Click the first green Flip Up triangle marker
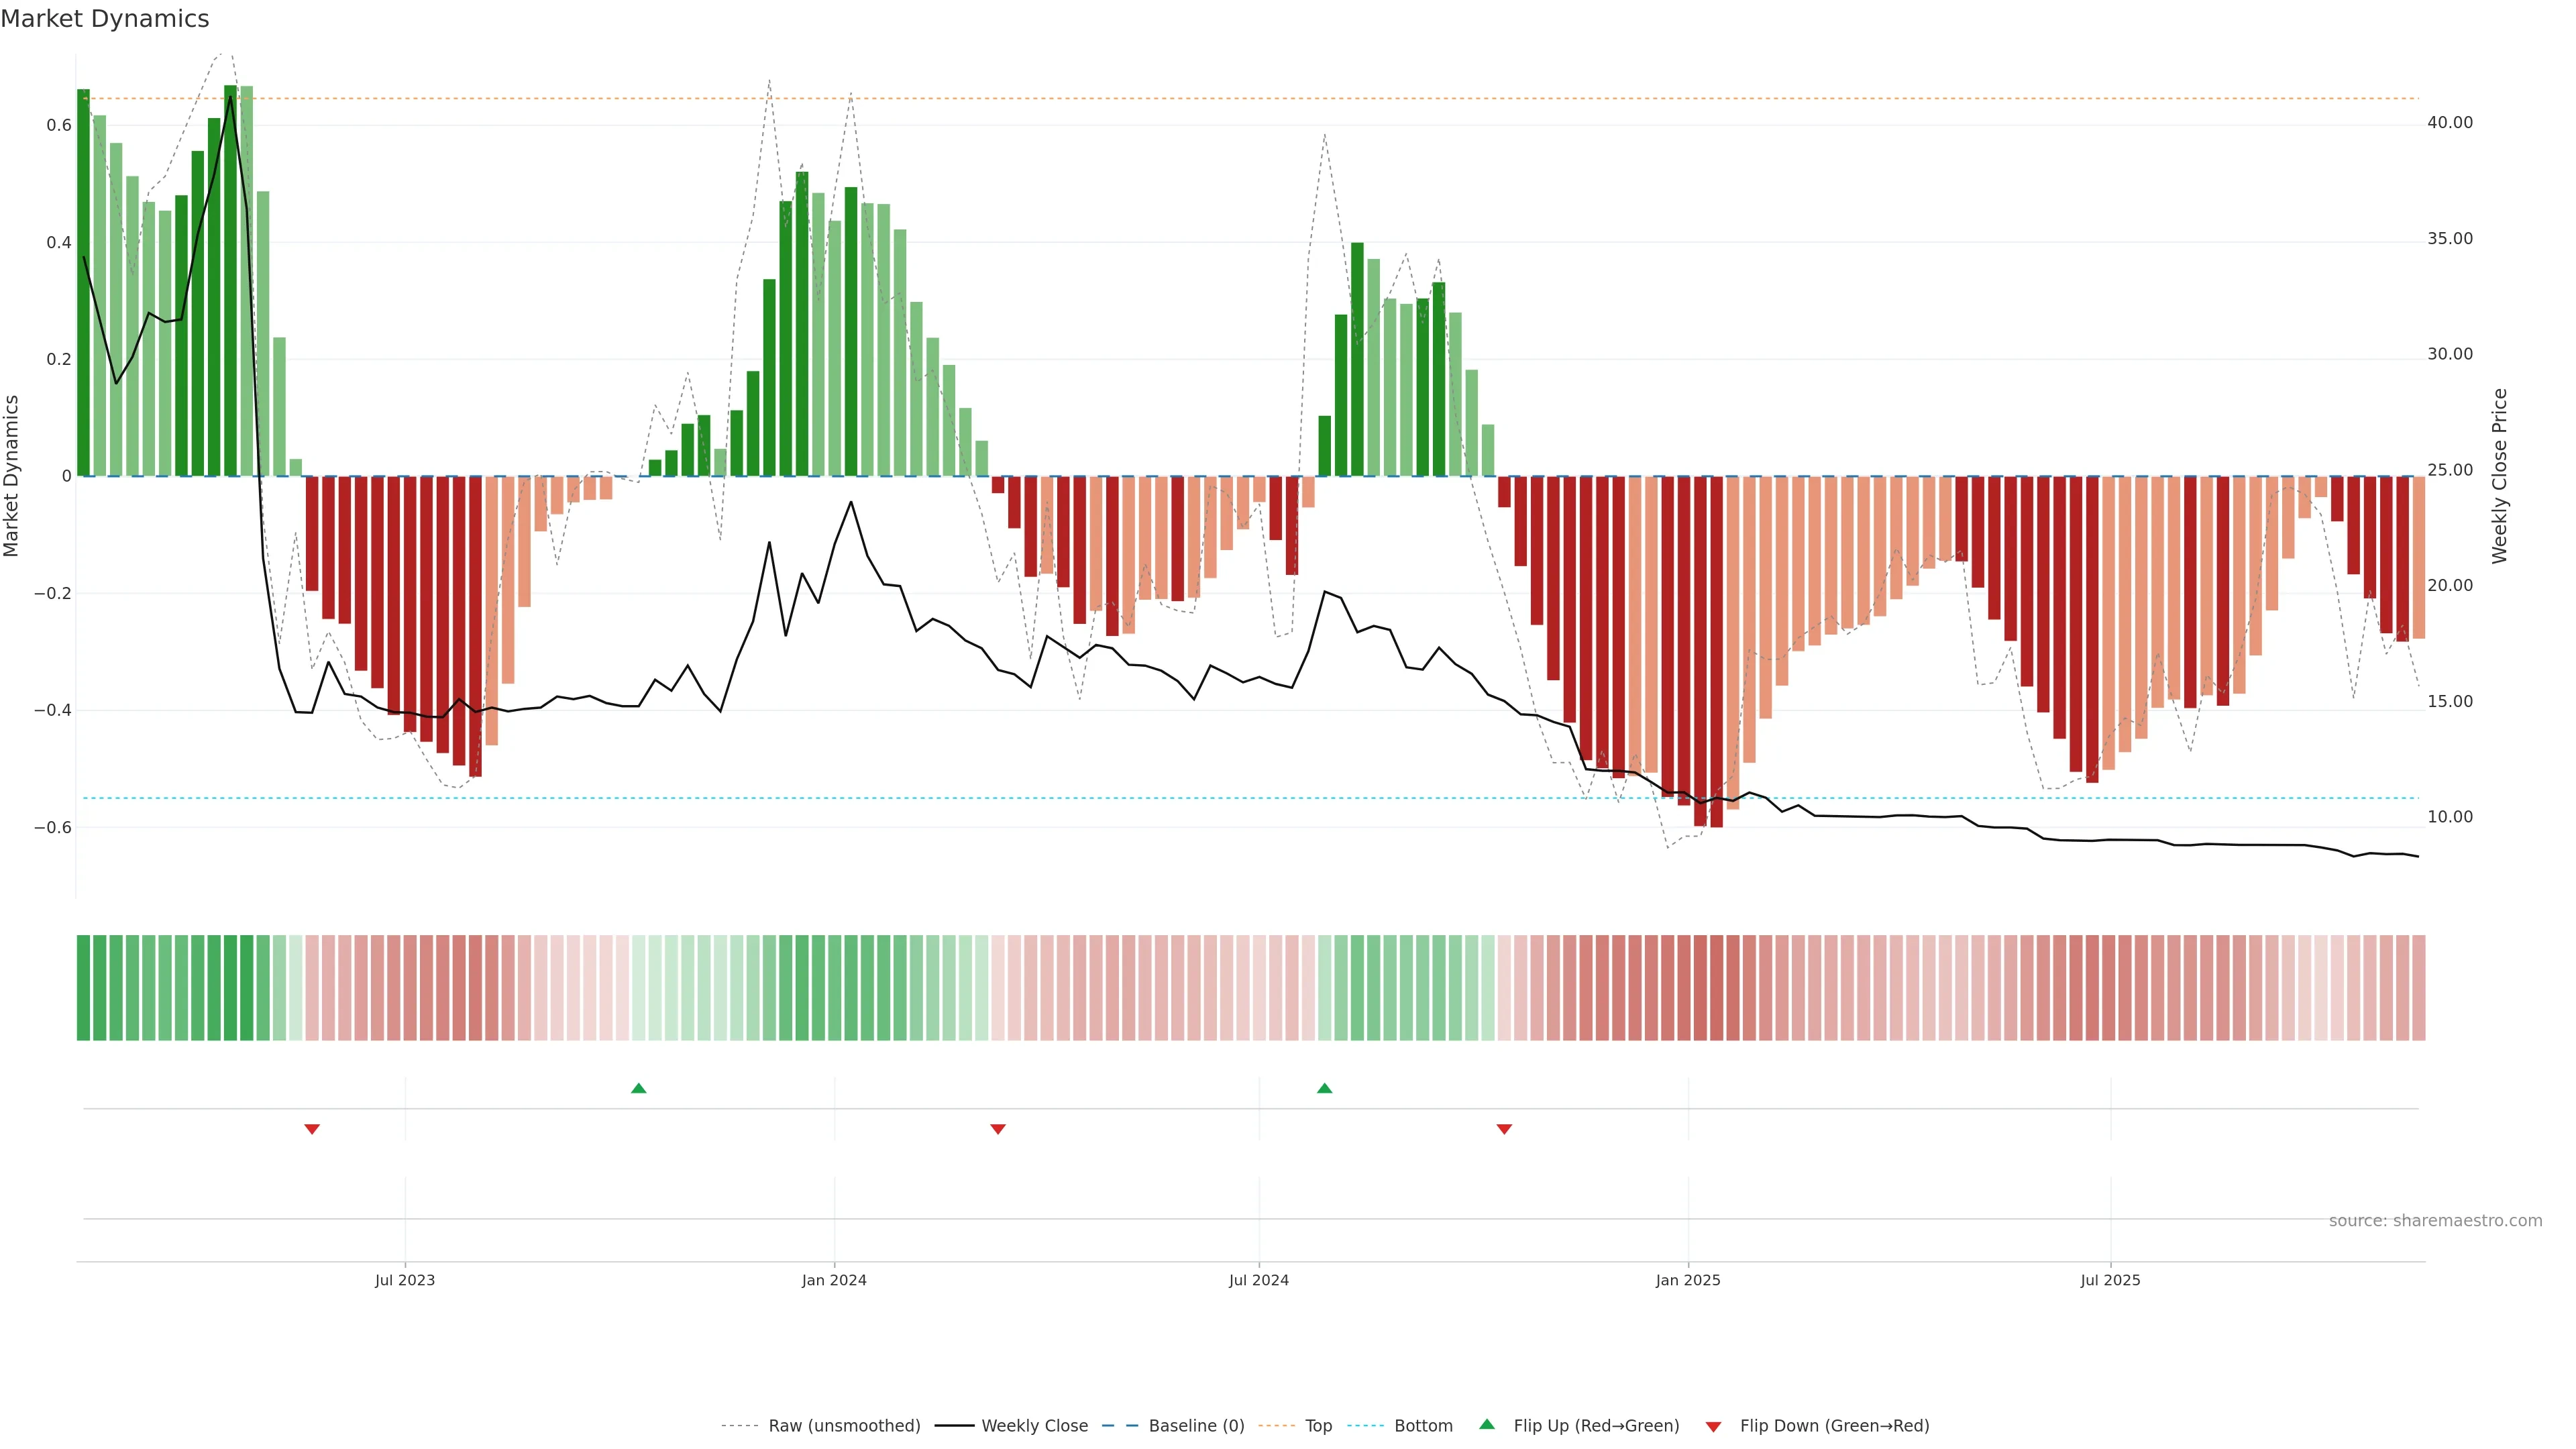The height and width of the screenshot is (1449, 2576). pyautogui.click(x=639, y=1088)
